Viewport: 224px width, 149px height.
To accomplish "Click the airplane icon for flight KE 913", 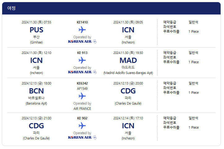I will (x=82, y=60).
